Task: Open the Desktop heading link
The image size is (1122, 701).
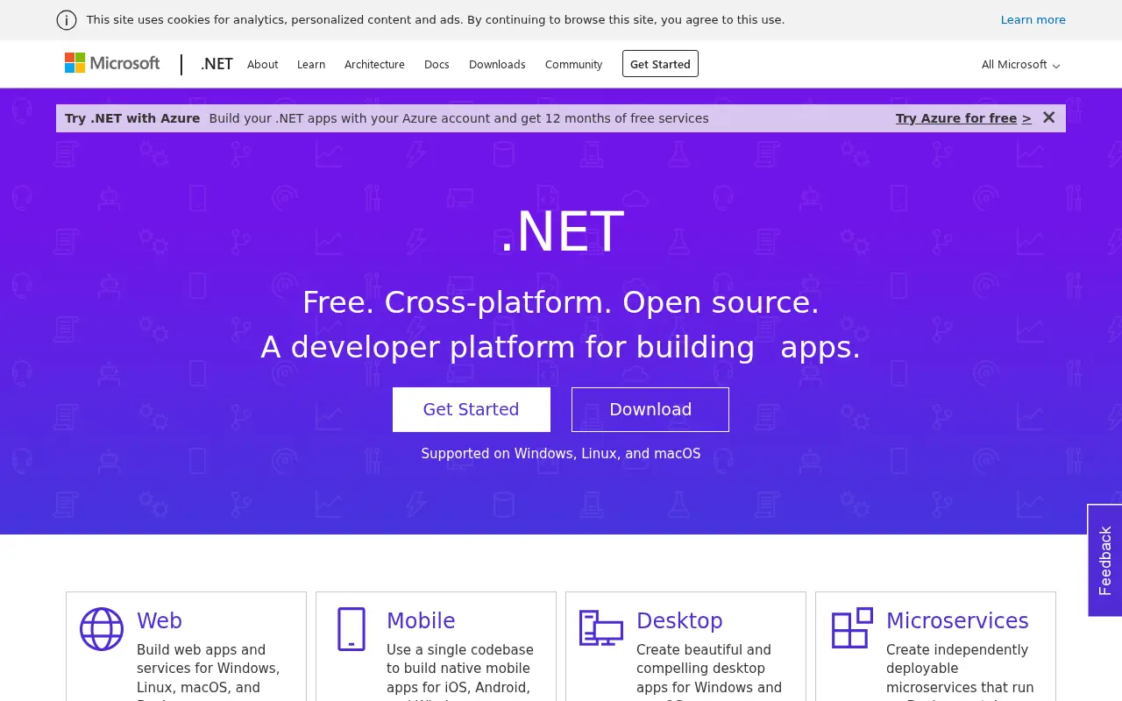Action: tap(679, 620)
